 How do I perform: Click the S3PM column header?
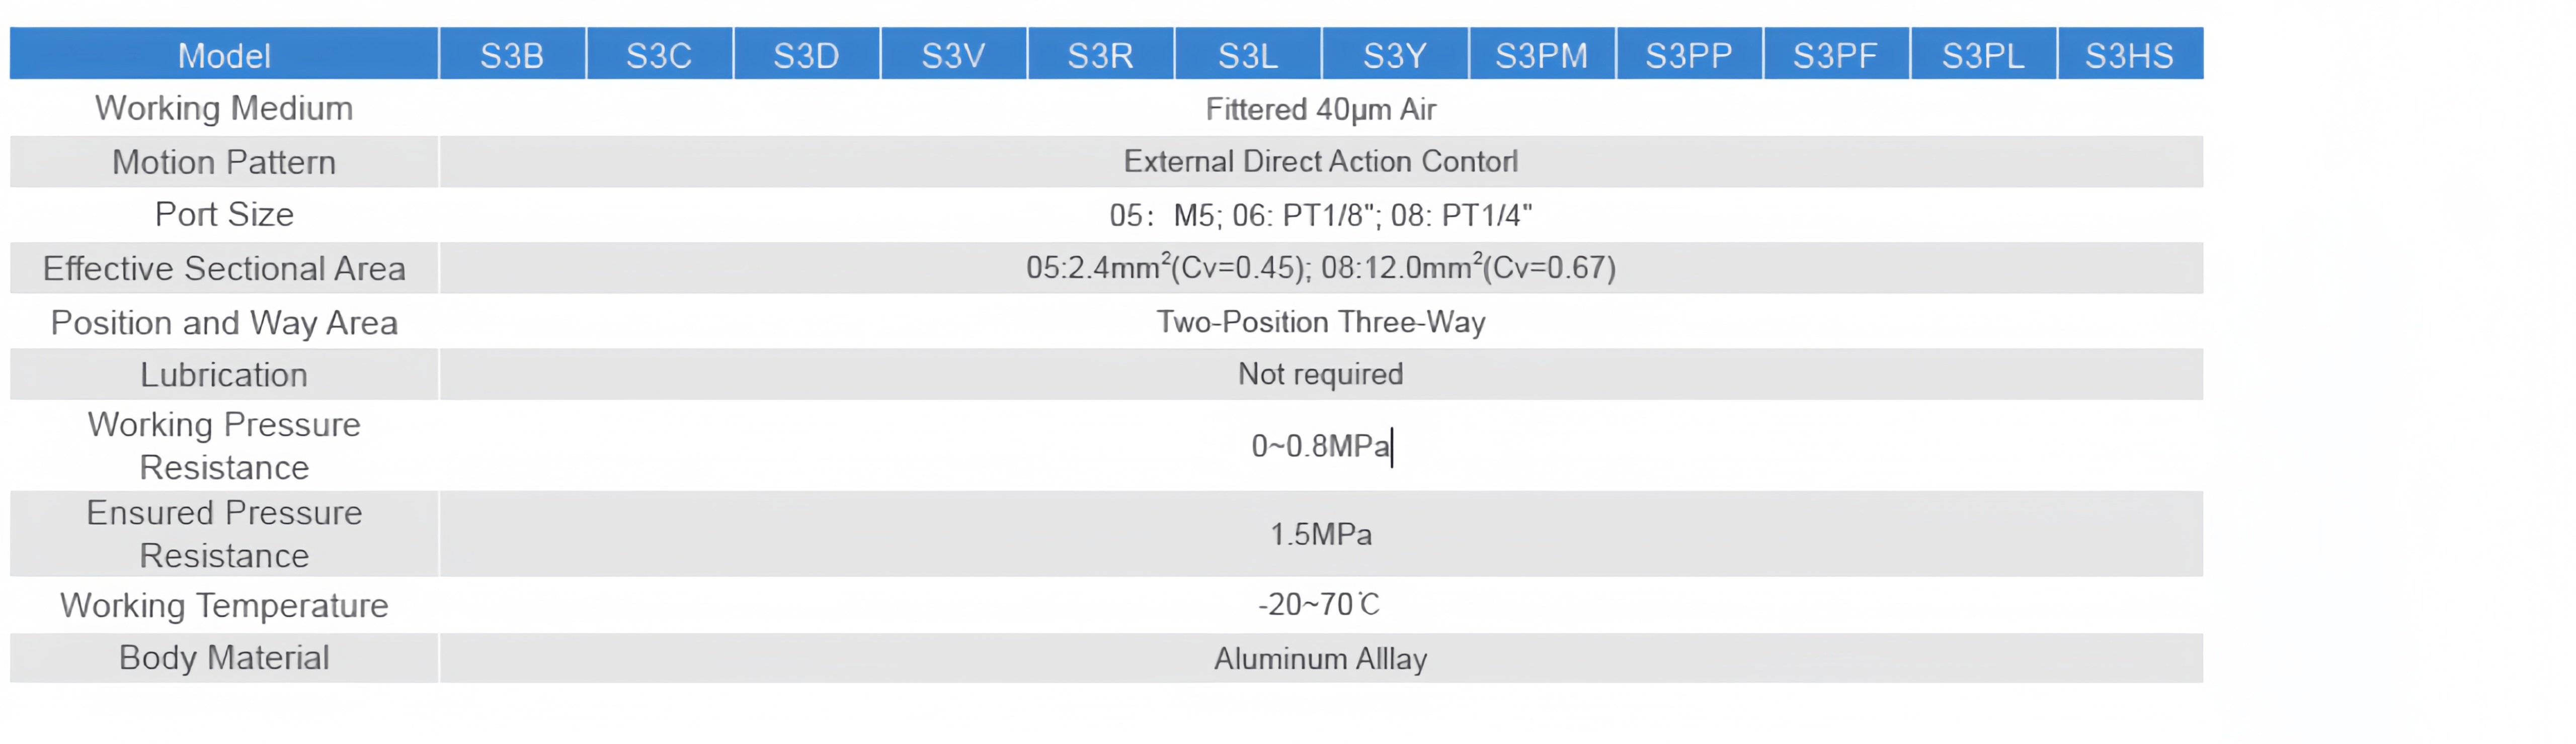pos(1542,54)
